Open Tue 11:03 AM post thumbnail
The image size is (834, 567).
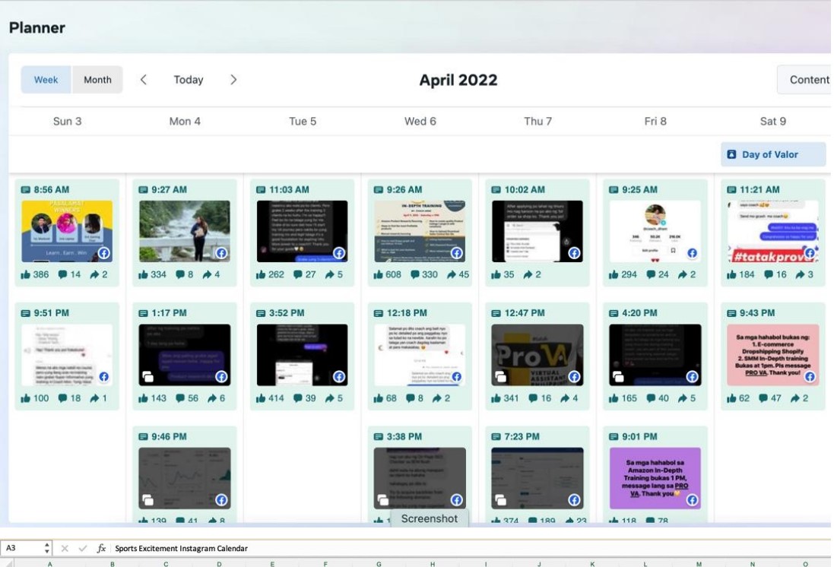point(302,231)
